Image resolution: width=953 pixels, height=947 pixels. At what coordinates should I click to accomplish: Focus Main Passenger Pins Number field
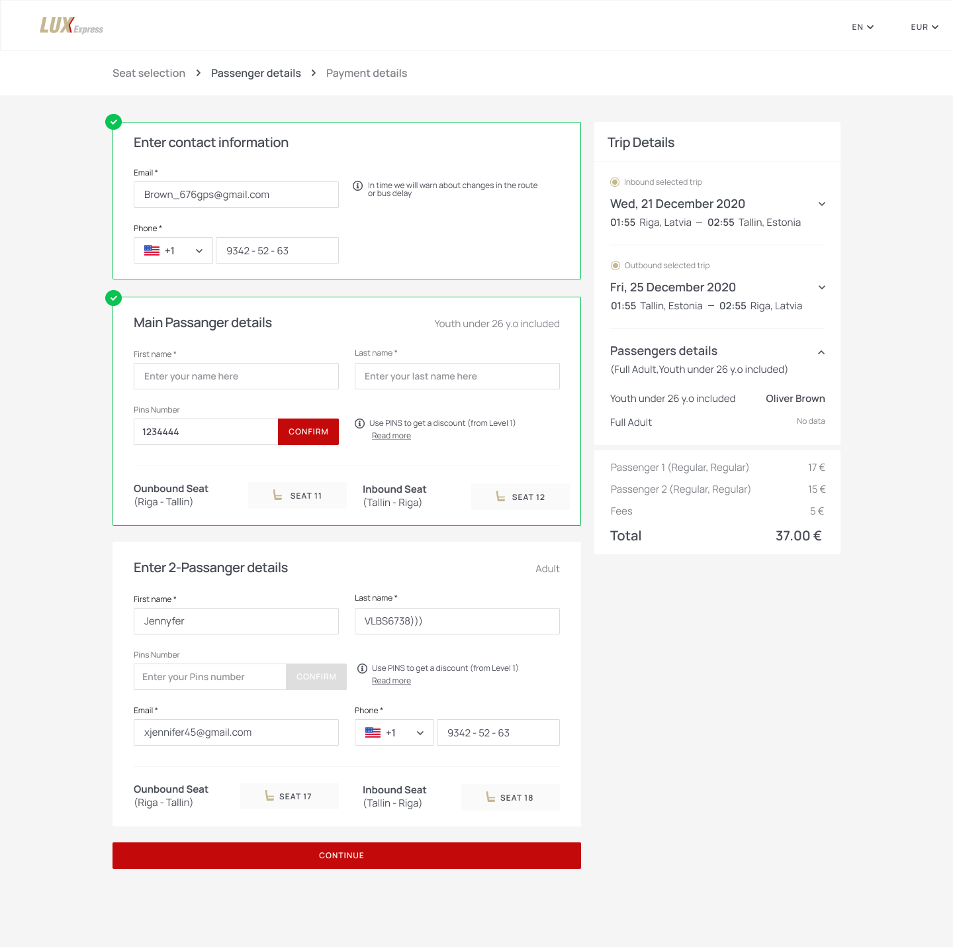(206, 432)
